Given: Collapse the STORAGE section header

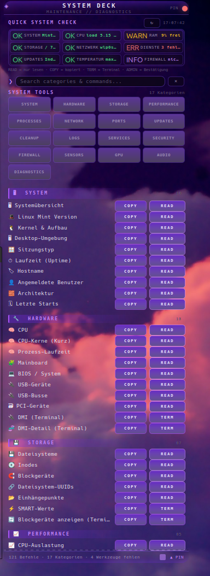Looking at the screenshot, I should point(96,443).
